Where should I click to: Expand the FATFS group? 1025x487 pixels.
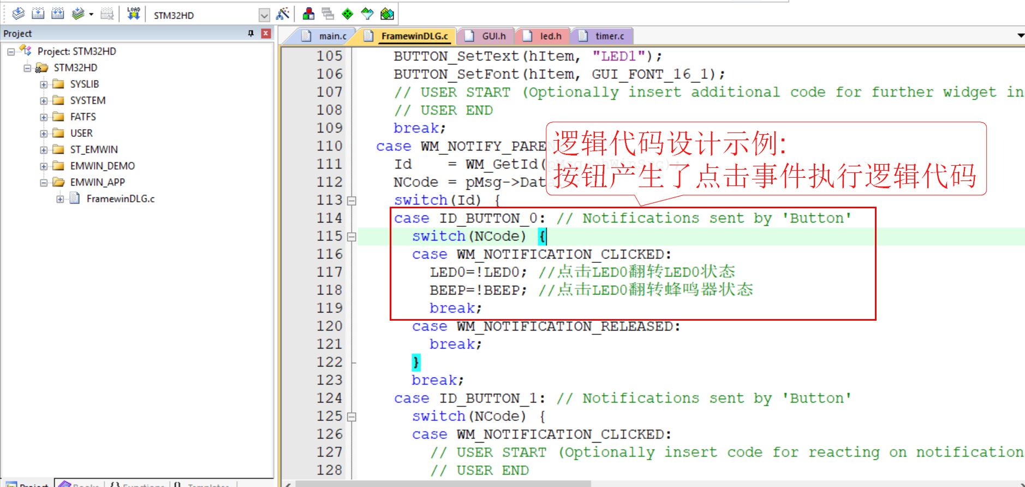[x=44, y=117]
